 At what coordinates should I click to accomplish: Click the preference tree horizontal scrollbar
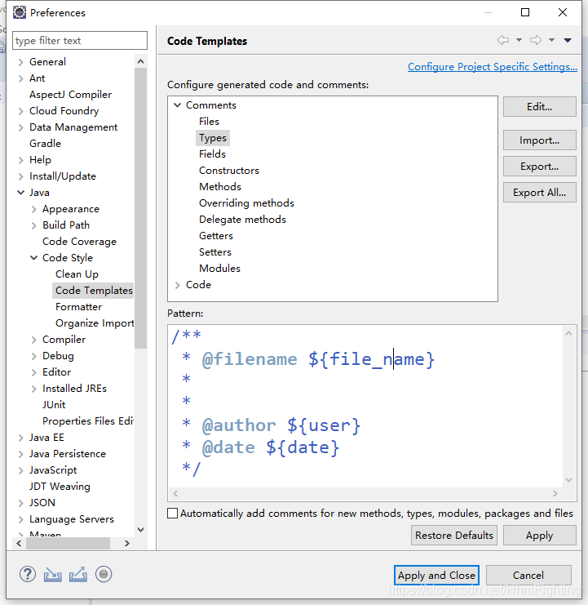68,543
